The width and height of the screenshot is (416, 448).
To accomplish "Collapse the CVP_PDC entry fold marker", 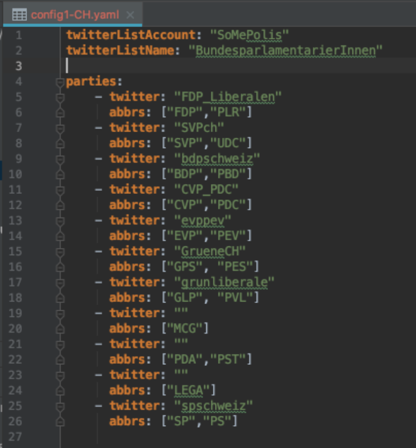I will pyautogui.click(x=60, y=189).
